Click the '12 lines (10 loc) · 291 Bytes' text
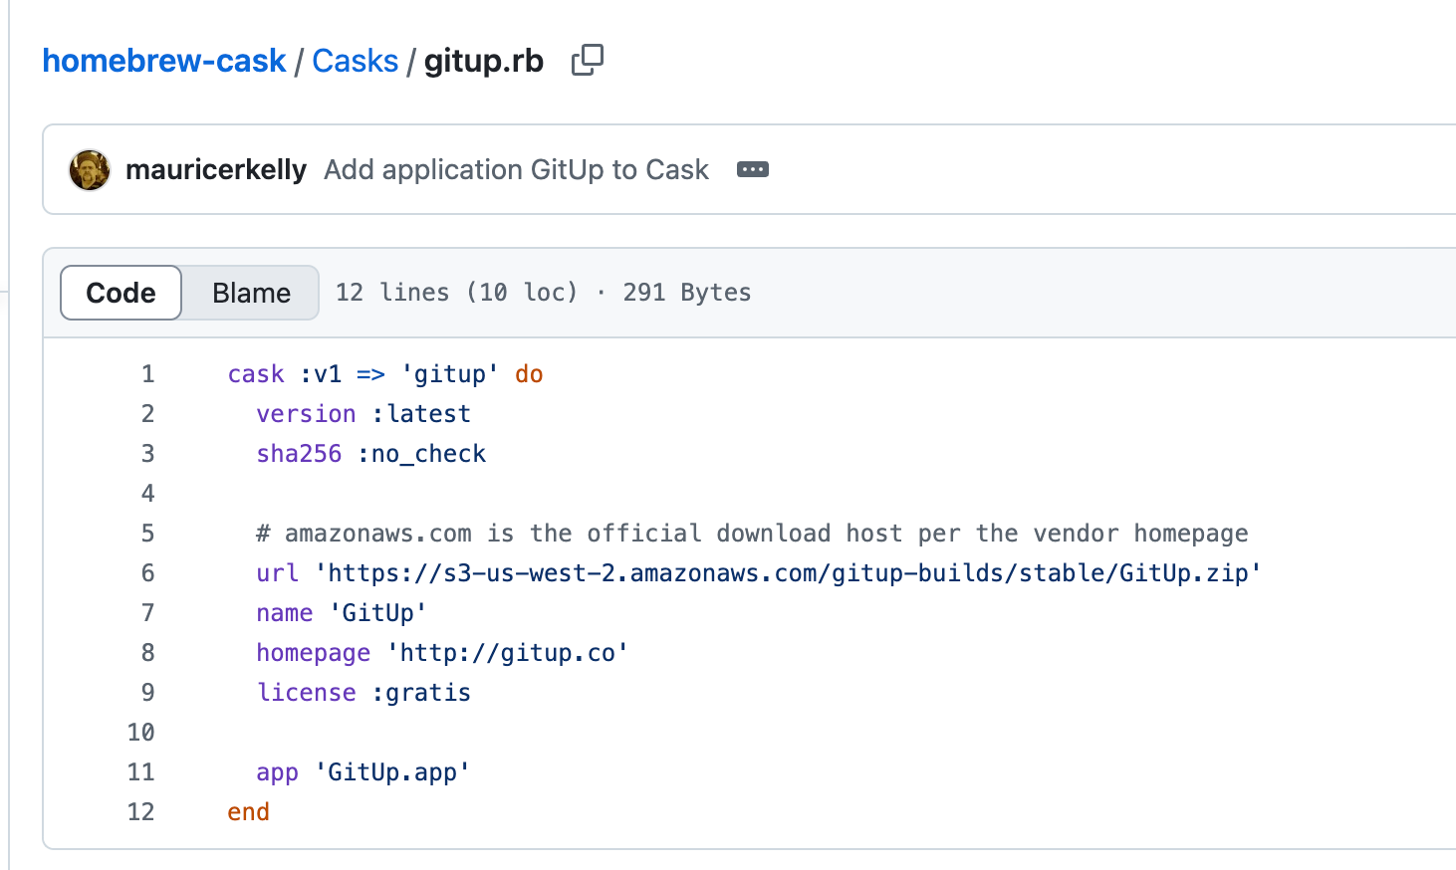 pos(543,293)
